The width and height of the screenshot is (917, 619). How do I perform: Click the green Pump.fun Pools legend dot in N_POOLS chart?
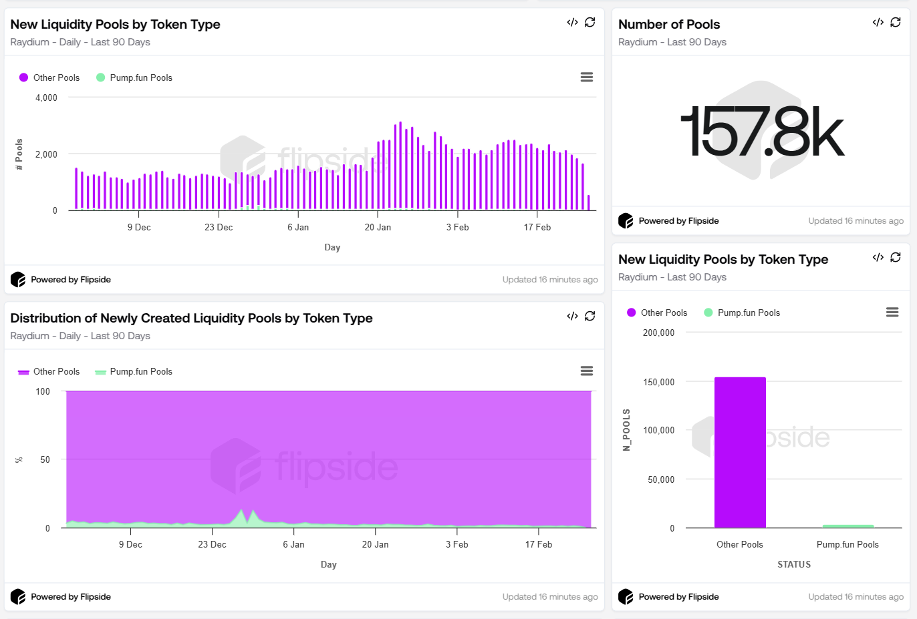708,313
